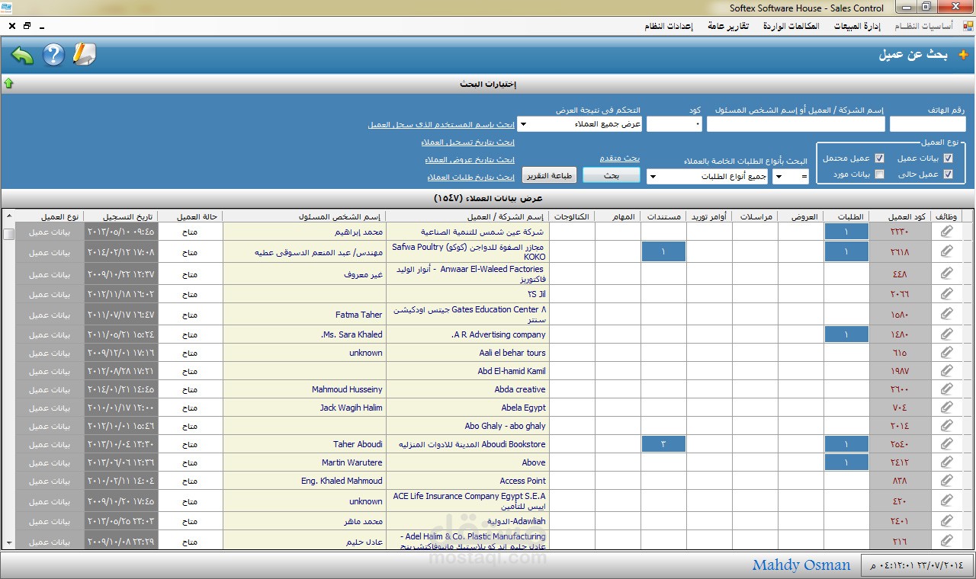Select the Martin Warutere contact cell
976x579 pixels.
[304, 462]
